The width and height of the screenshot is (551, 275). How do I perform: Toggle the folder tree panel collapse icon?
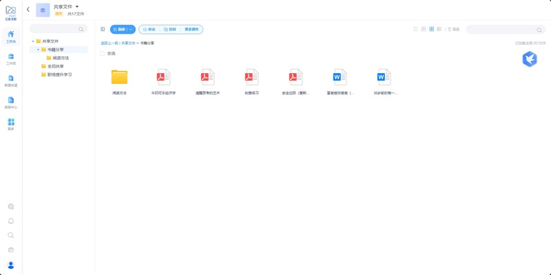[x=103, y=29]
